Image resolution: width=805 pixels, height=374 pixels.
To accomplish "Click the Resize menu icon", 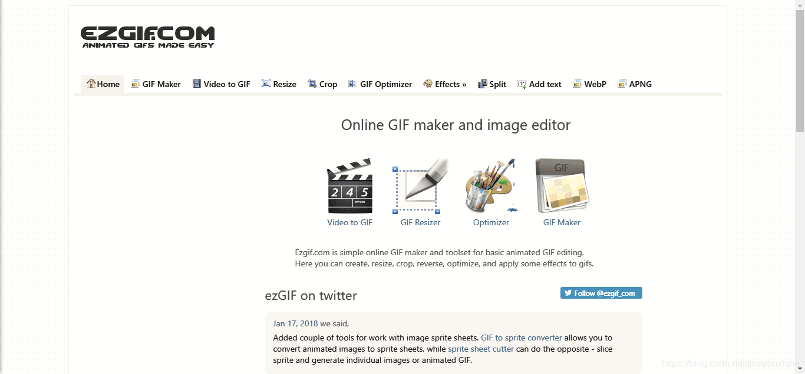I will click(x=266, y=84).
